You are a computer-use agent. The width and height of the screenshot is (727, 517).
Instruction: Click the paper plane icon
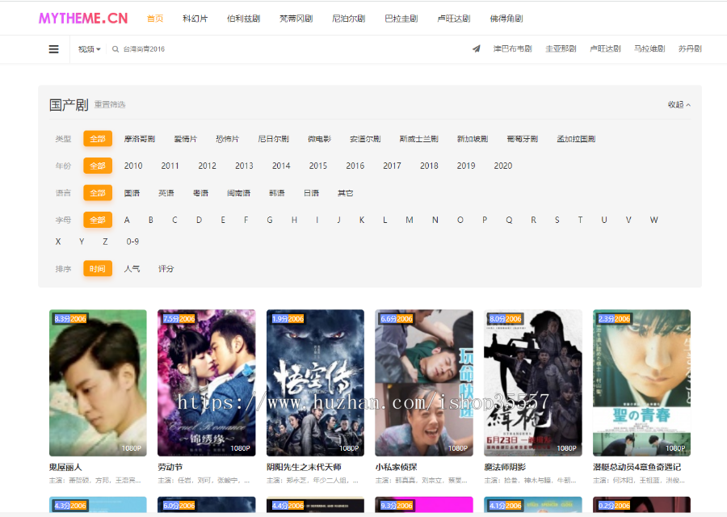coord(477,49)
